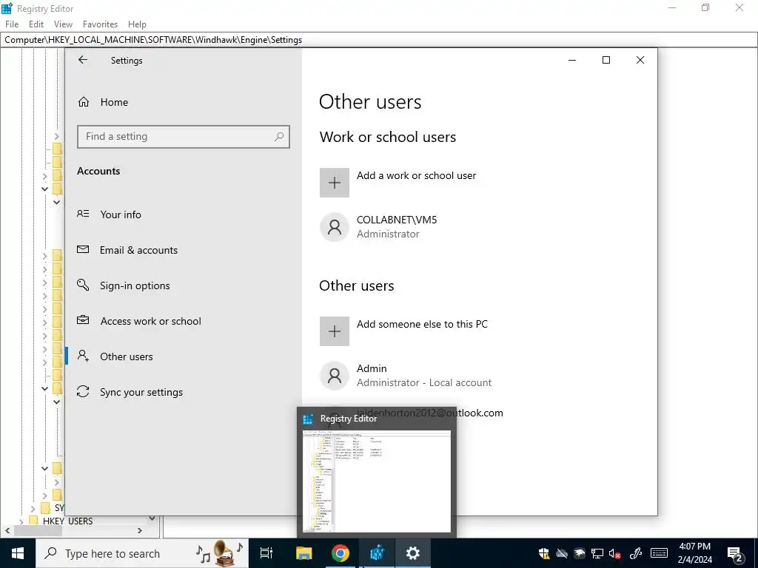The height and width of the screenshot is (568, 758).
Task: Click the search magnifier in Find a setting
Action: [x=279, y=137]
